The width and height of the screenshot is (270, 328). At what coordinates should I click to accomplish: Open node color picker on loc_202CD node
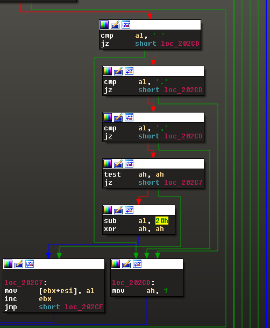[x=116, y=264]
